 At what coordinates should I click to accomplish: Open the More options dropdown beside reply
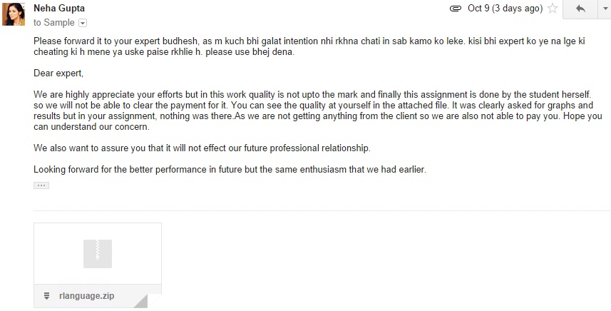(x=605, y=9)
